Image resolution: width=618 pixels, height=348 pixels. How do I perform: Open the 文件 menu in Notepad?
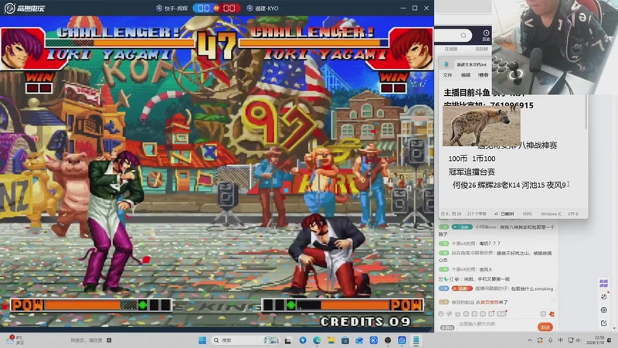[x=448, y=75]
